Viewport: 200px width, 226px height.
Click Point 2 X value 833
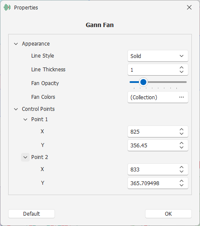pos(135,169)
